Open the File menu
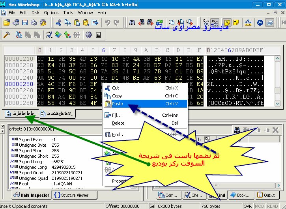The image size is (286, 209). point(12,13)
